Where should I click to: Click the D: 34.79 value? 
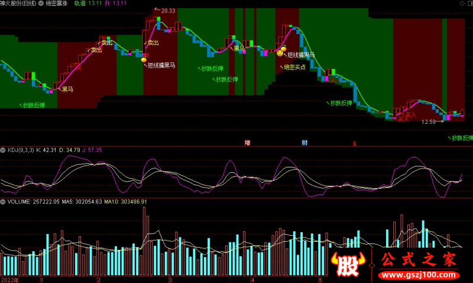69,150
